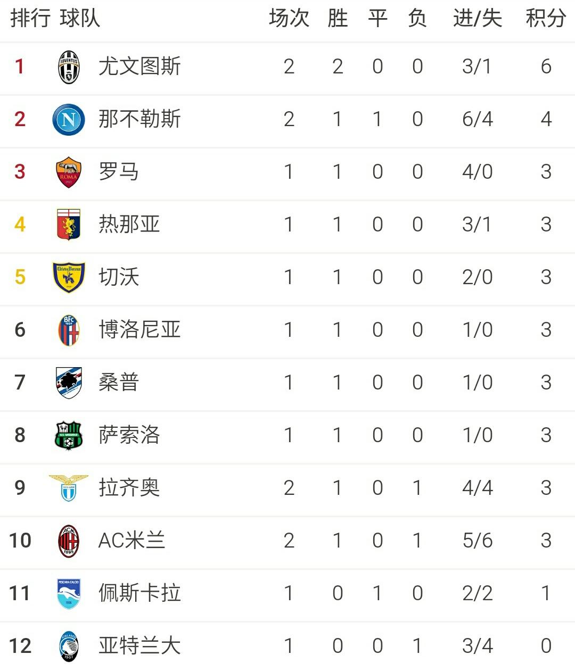Click the 拉齐奥 goals 4/4 cell

point(478,488)
